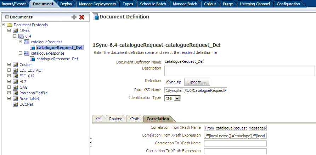The image size is (316, 155).
Task: Select the XML sub-tab
Action: tap(98, 119)
